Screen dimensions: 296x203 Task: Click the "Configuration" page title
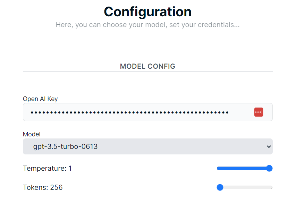click(147, 12)
